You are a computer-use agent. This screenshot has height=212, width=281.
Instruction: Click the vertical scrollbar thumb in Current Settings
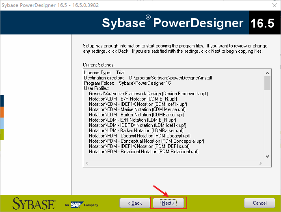tap(267, 83)
